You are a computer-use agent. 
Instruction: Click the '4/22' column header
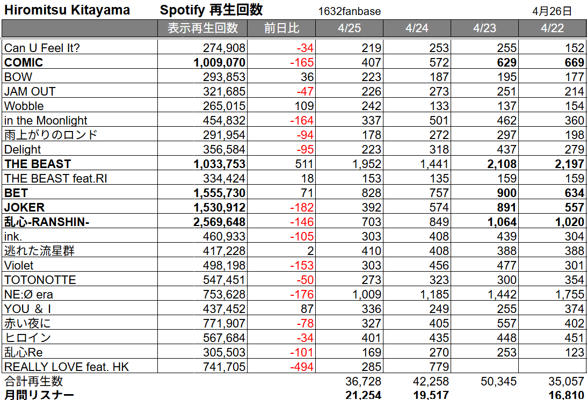click(x=553, y=28)
